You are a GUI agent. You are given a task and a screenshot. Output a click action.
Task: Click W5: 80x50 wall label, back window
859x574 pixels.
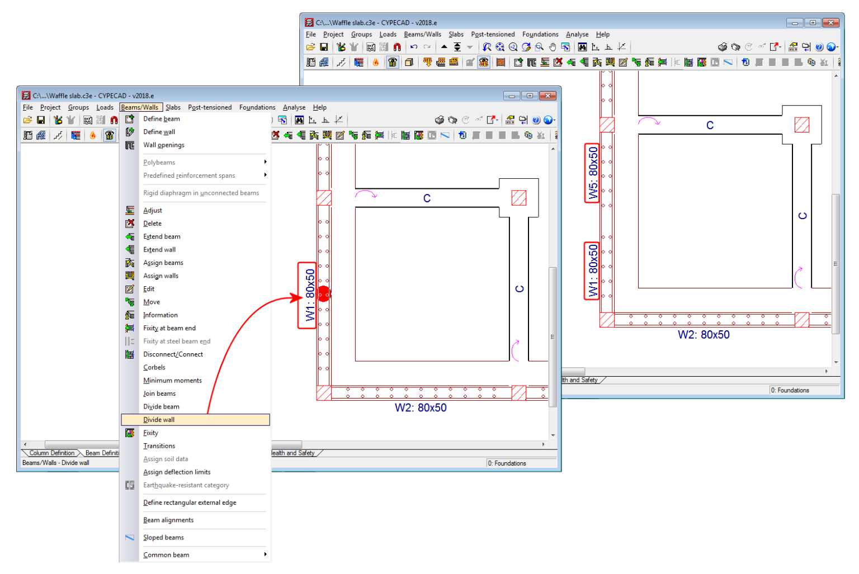coord(593,173)
